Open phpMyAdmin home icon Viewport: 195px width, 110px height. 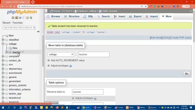pos(13,18)
